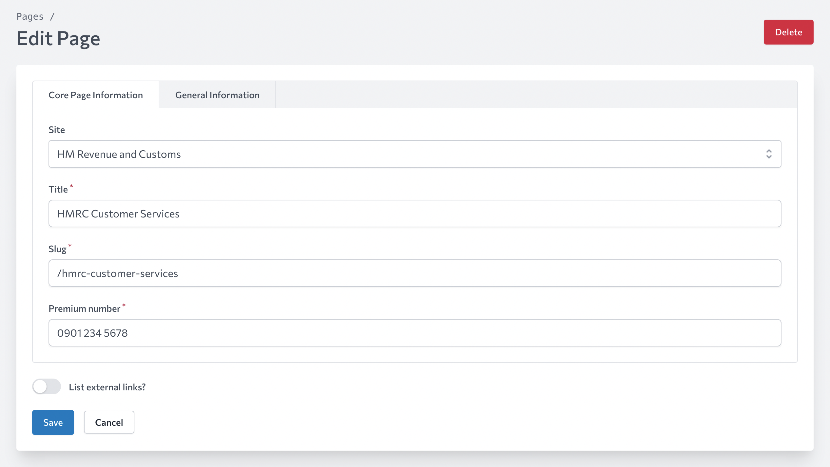Viewport: 830px width, 467px height.
Task: Click the Slug field label
Action: tap(58, 249)
